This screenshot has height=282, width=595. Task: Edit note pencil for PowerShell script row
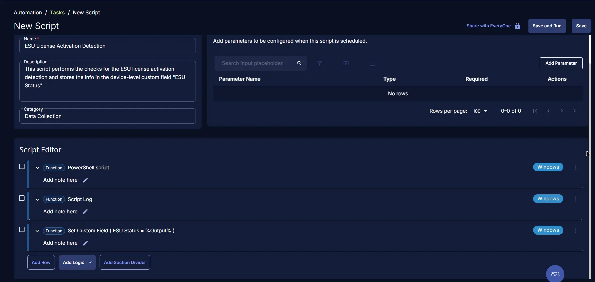pos(85,180)
